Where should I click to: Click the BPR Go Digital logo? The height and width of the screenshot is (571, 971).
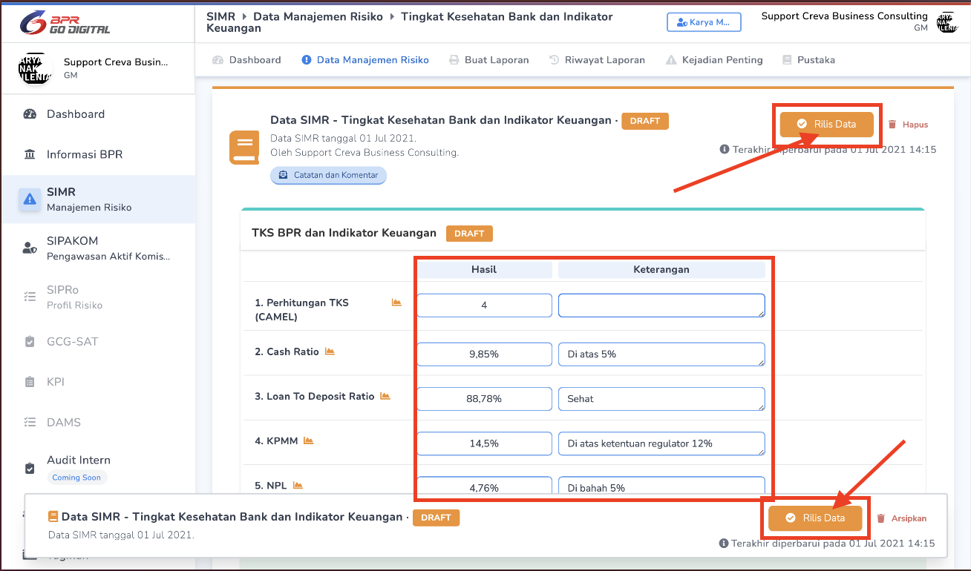[65, 22]
